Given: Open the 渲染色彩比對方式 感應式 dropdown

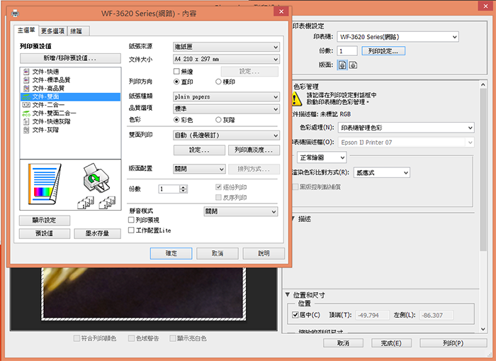Looking at the screenshot, I should (381, 172).
